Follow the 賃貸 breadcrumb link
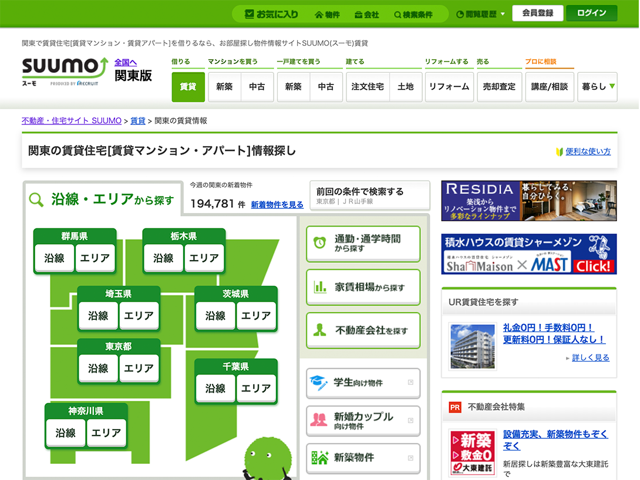This screenshot has height=480, width=640. click(x=138, y=121)
